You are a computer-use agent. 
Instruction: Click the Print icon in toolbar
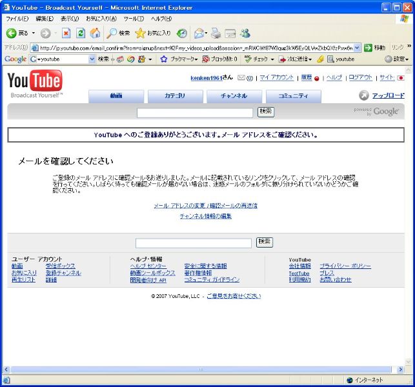pos(216,33)
